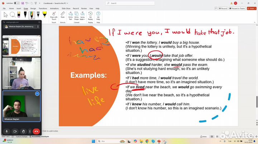Viewport: 258px width, 144px height.
Task: Open the Ruler stencil tool
Action: click(x=62, y=15)
